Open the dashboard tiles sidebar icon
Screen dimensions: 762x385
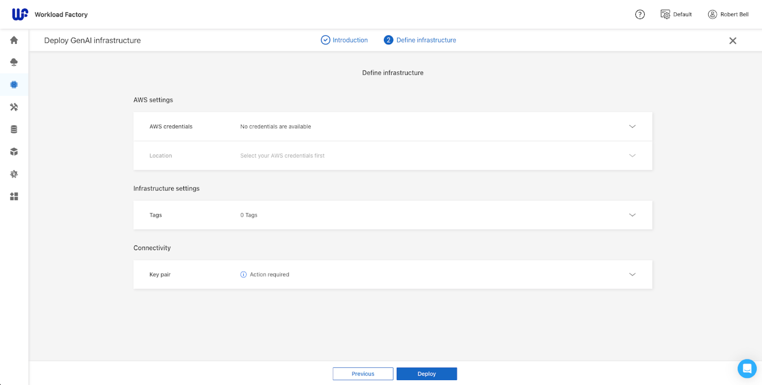point(14,196)
